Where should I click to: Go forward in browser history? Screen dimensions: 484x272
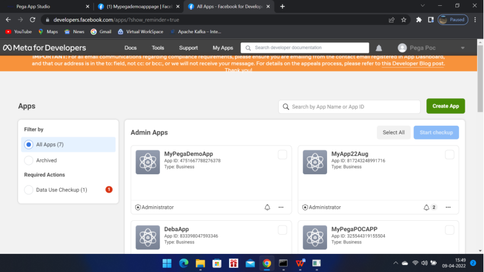tap(20, 20)
